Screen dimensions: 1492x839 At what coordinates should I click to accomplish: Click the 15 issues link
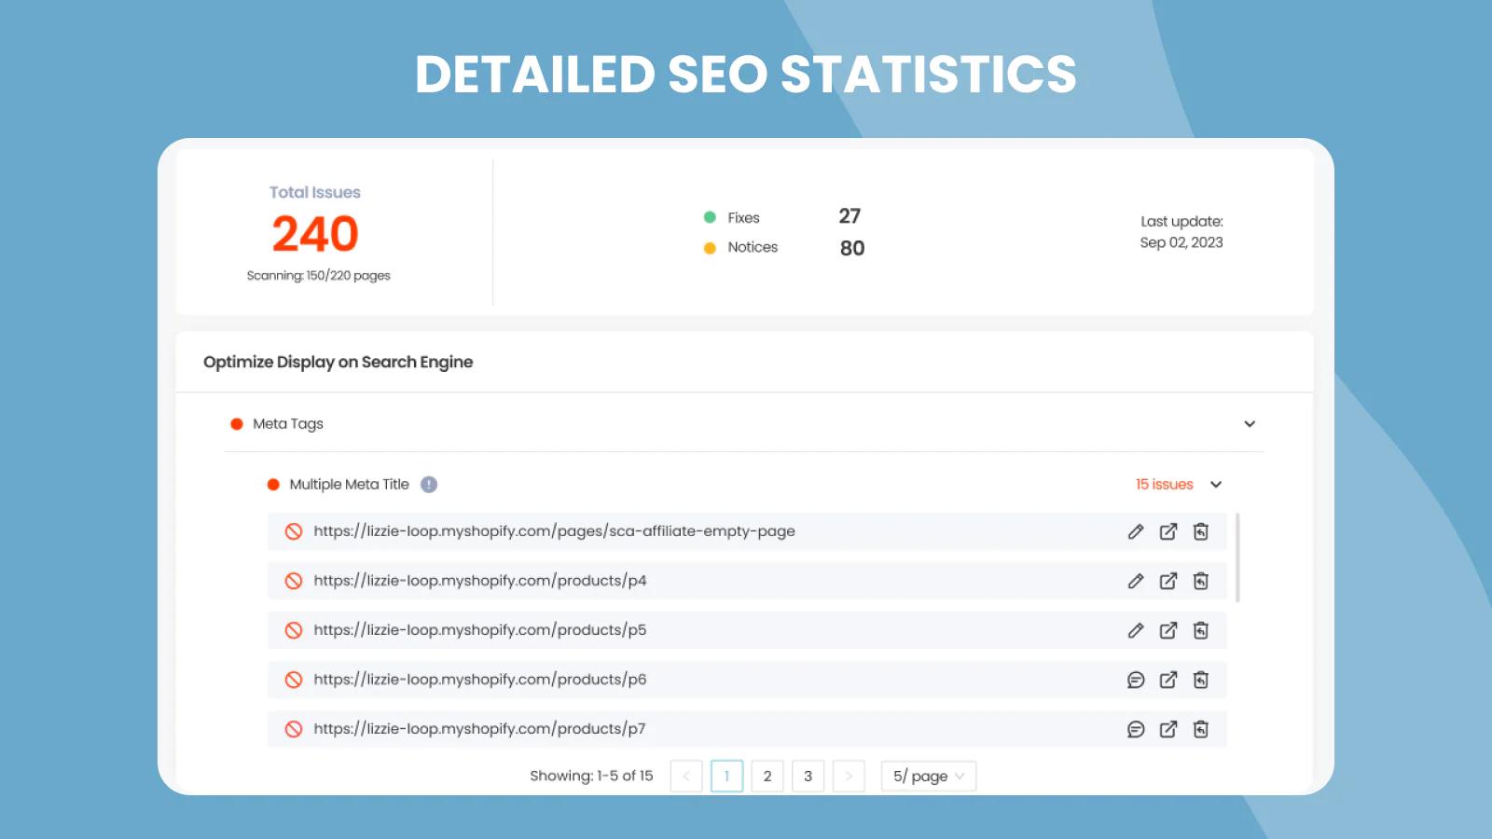[x=1164, y=485]
